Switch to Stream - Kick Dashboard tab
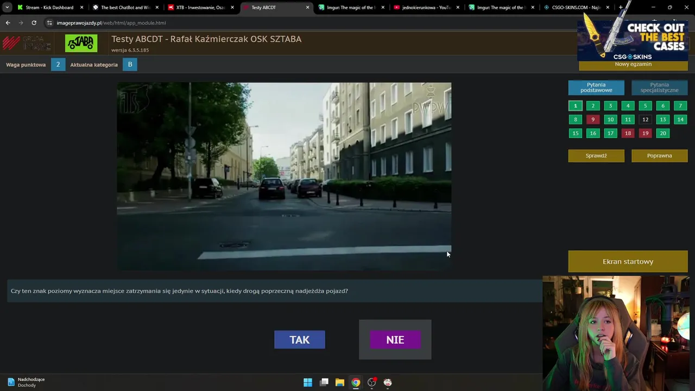Viewport: 695px width, 391px height. click(49, 8)
